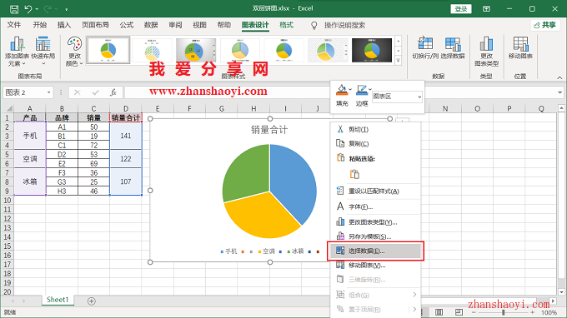
Task: Click 移动图表 ribbon icon
Action: pos(520,47)
